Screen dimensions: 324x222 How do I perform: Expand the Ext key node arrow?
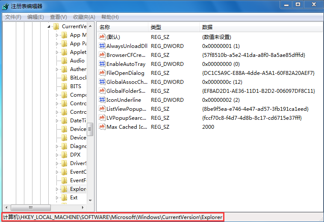coord(57,198)
